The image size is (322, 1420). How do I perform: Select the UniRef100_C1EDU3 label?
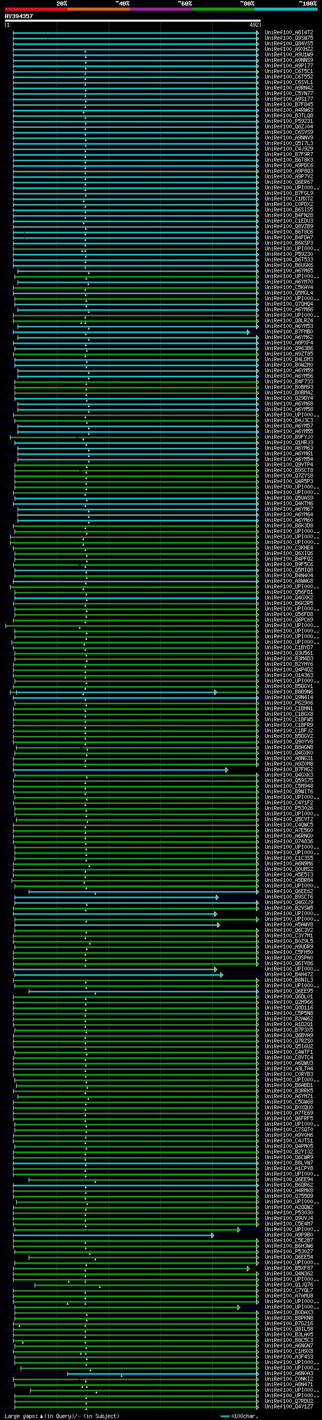289,221
